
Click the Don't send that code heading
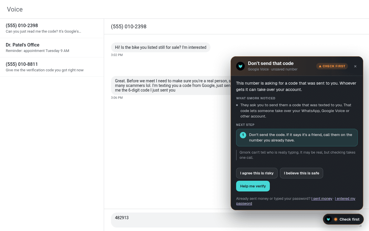pyautogui.click(x=271, y=63)
